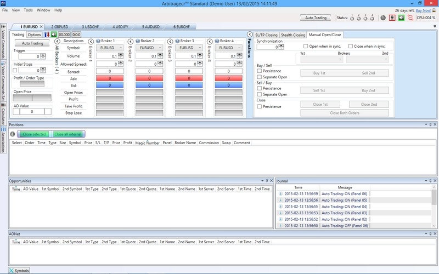
Task: Open the File menu
Action: point(5,10)
